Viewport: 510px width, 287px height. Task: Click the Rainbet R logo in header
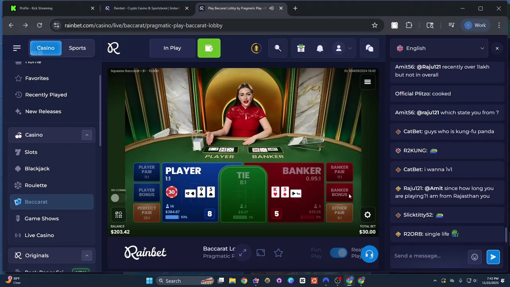pos(114,48)
